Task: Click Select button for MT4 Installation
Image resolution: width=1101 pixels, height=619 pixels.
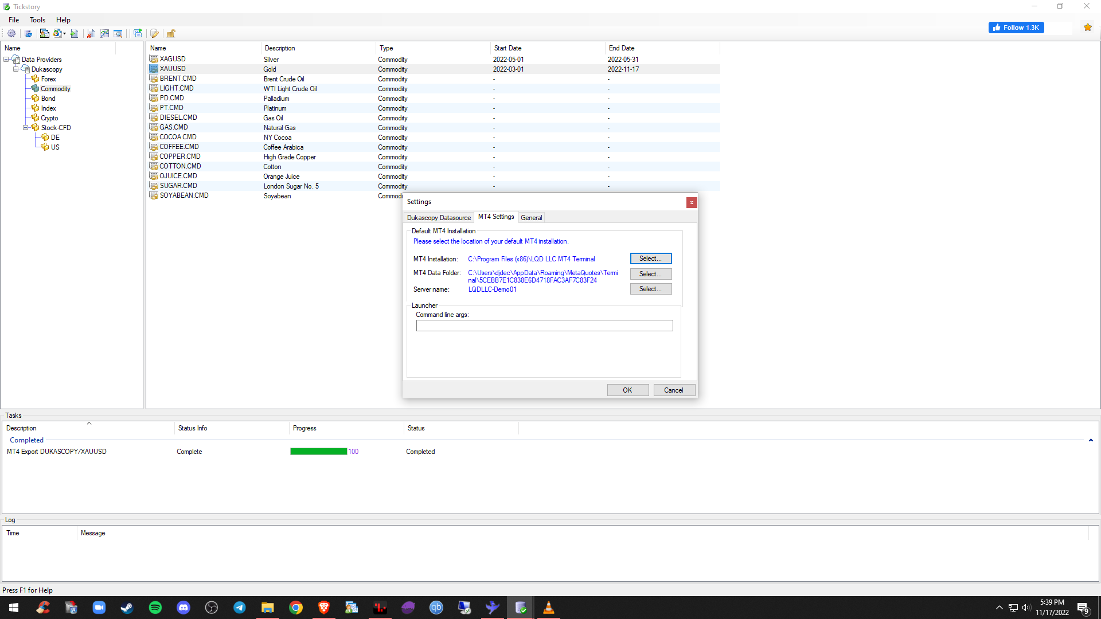Action: (x=651, y=258)
